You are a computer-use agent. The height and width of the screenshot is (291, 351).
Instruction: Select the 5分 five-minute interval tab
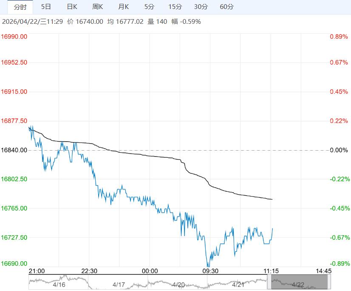[149, 7]
